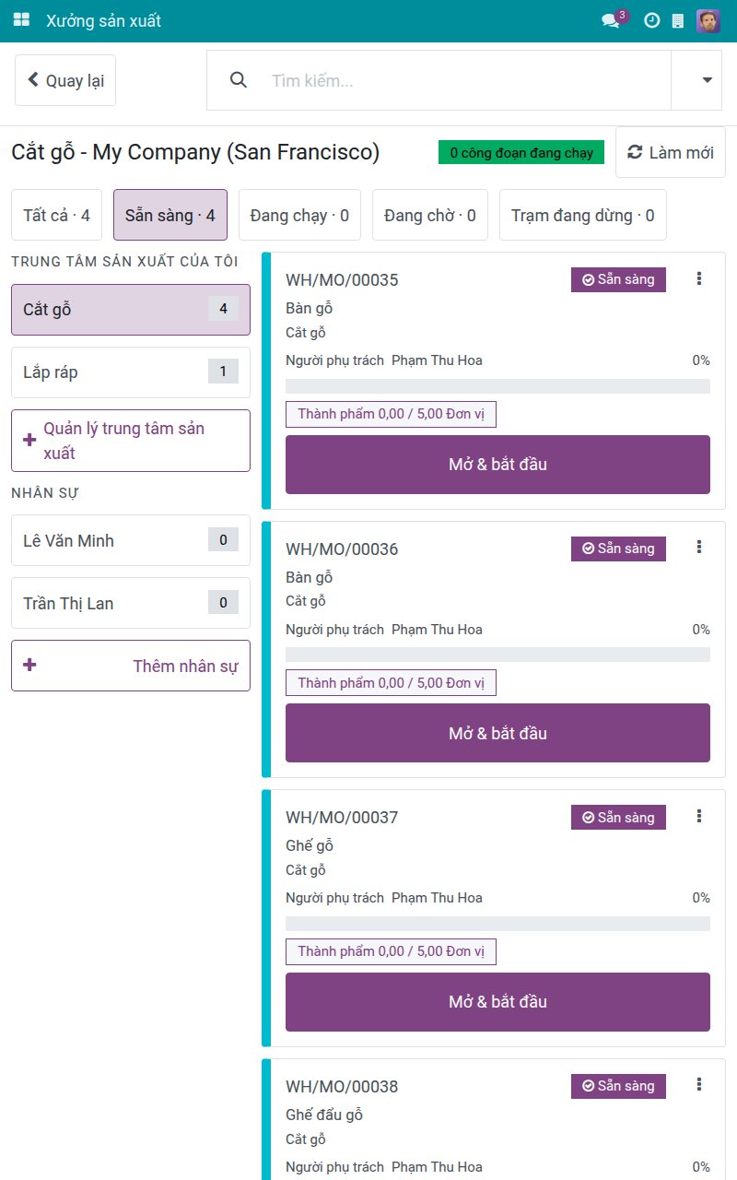Select the Đang chờ filter tab
This screenshot has height=1180, width=737.
pos(430,215)
